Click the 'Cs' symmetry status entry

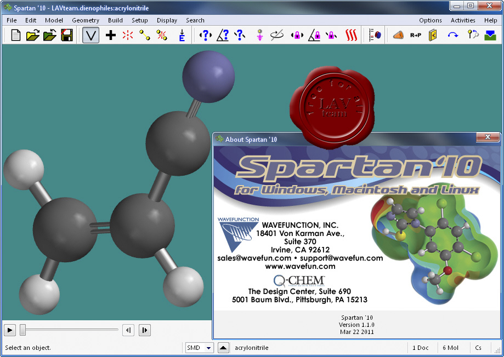[478, 348]
